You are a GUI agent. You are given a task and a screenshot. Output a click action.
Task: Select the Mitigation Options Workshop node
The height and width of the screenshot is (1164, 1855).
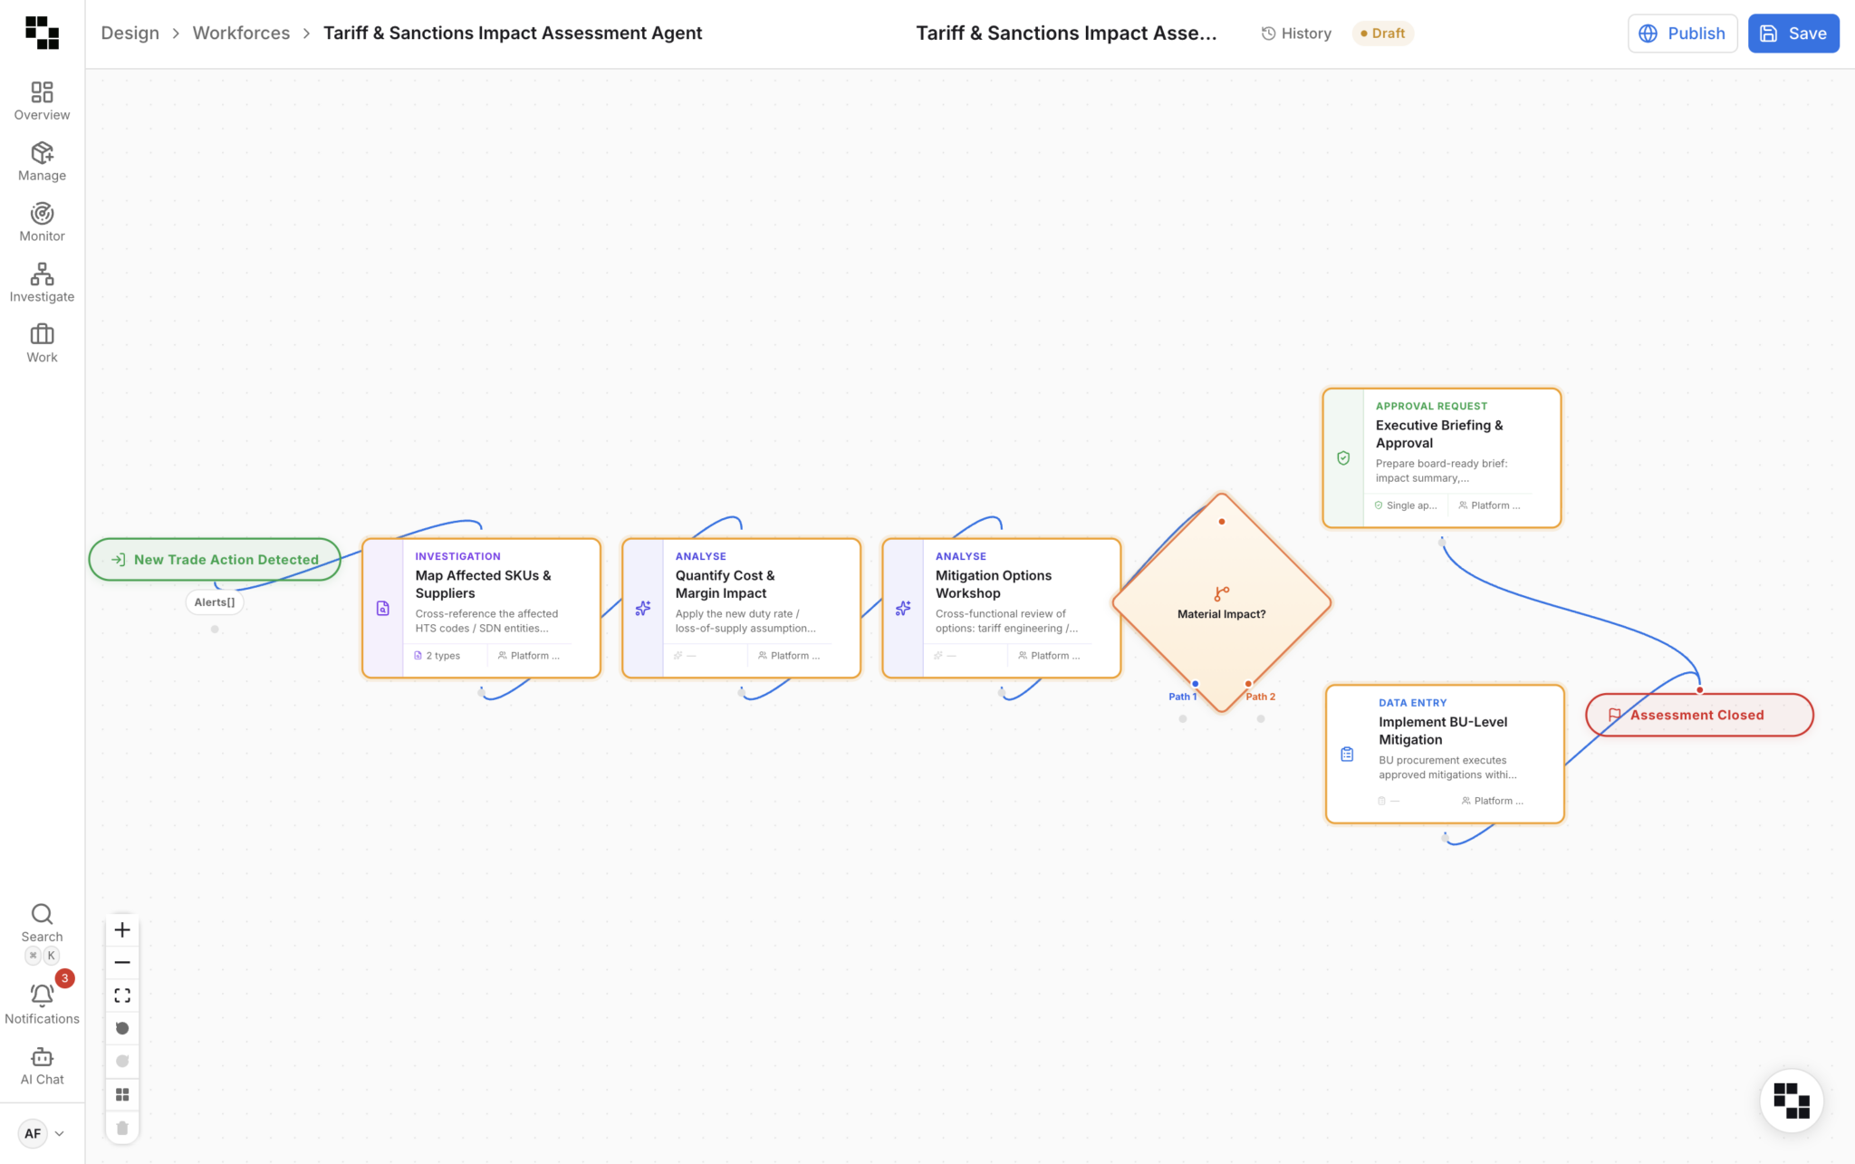coord(1002,608)
